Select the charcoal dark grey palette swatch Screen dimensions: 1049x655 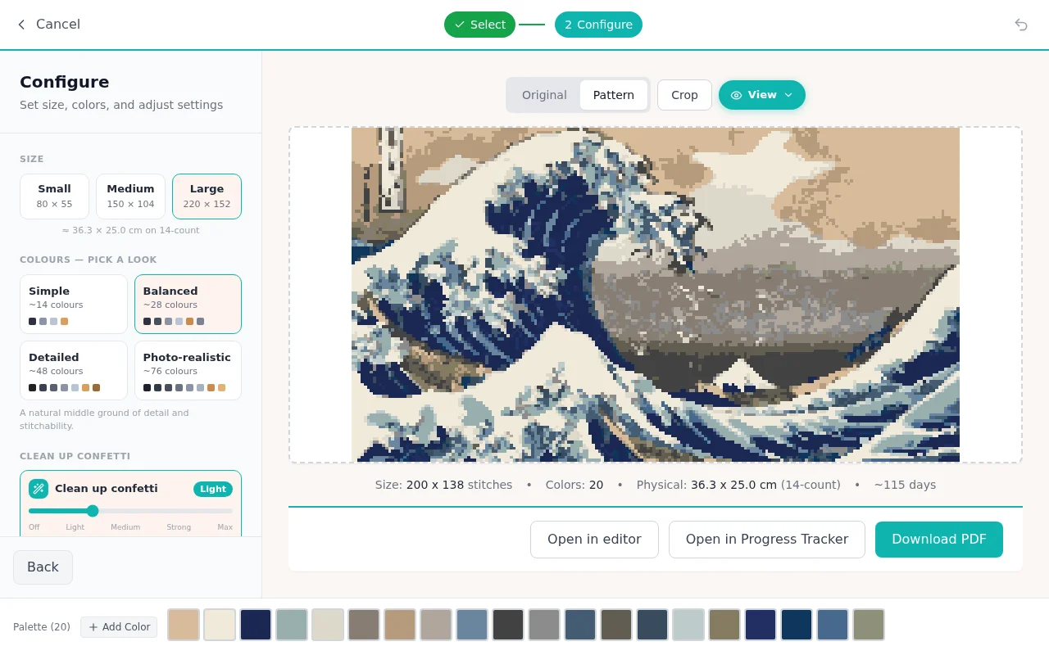[x=508, y=625]
